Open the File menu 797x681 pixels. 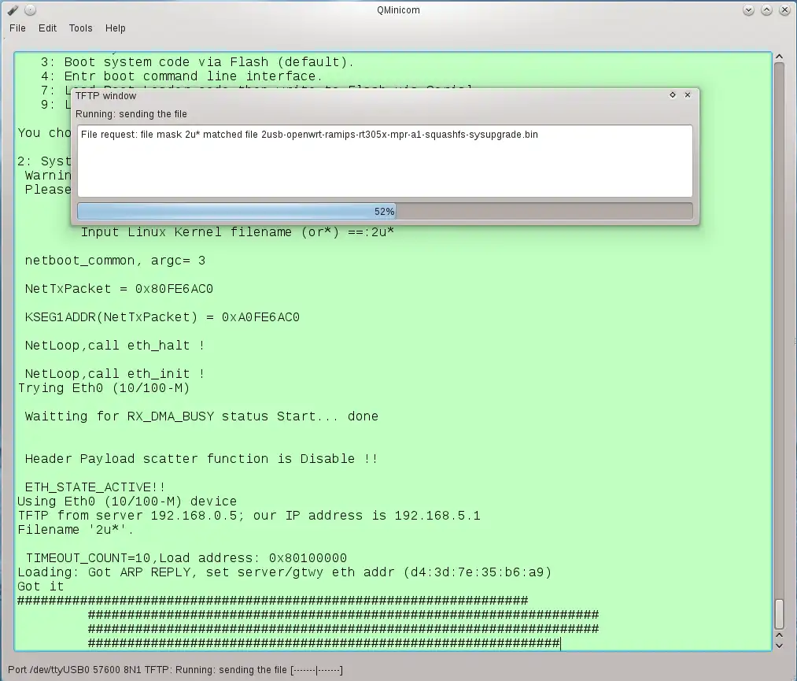[17, 28]
